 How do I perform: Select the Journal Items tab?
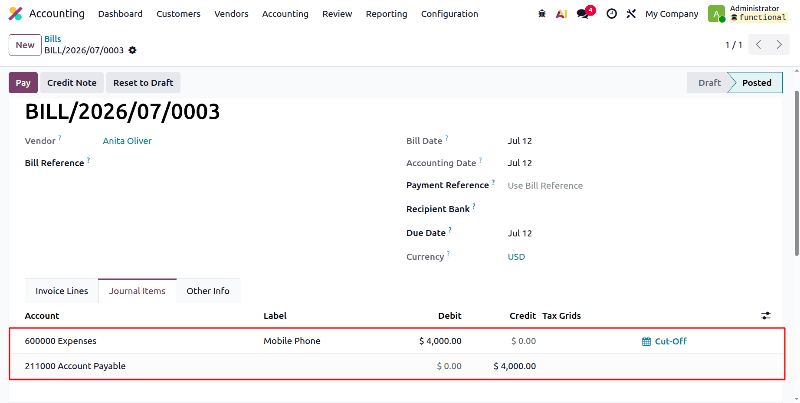pos(137,291)
